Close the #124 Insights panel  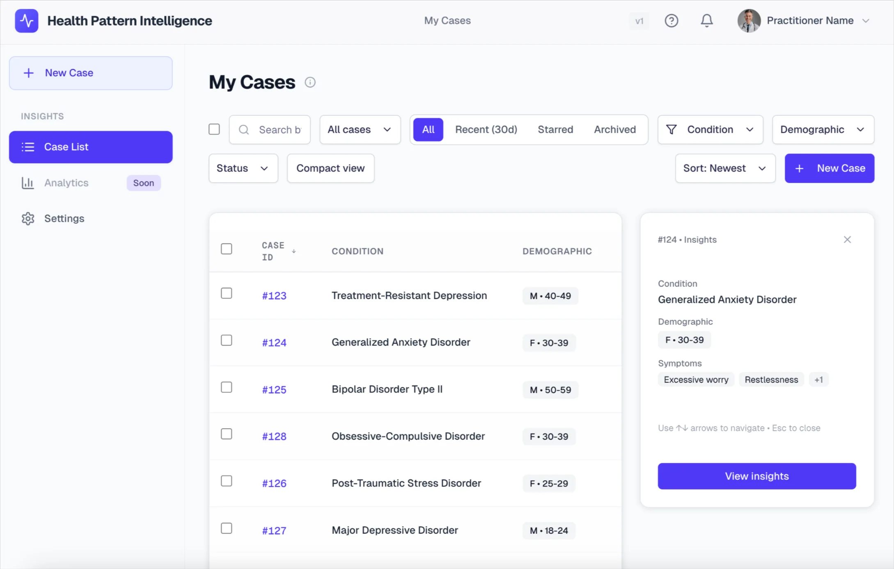click(x=848, y=239)
